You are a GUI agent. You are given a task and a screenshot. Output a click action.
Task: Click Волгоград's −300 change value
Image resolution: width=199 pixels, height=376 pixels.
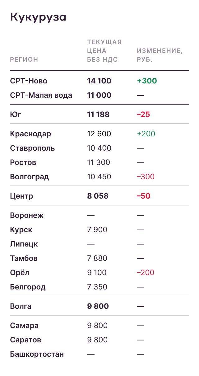click(146, 177)
